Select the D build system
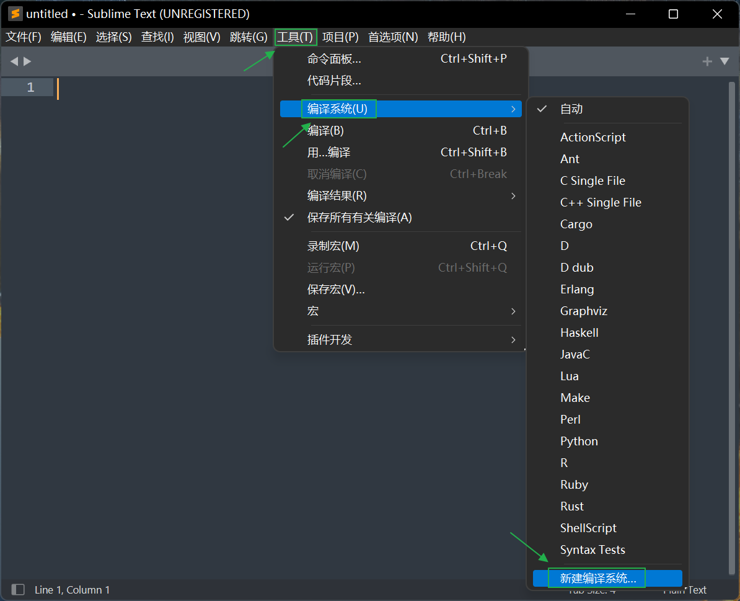740x601 pixels. click(607, 246)
